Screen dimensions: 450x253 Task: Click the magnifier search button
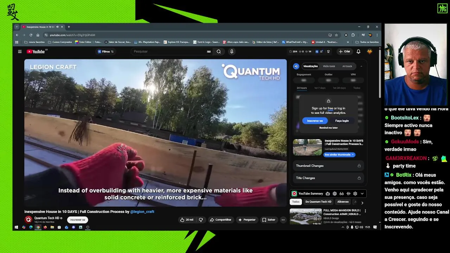click(219, 52)
